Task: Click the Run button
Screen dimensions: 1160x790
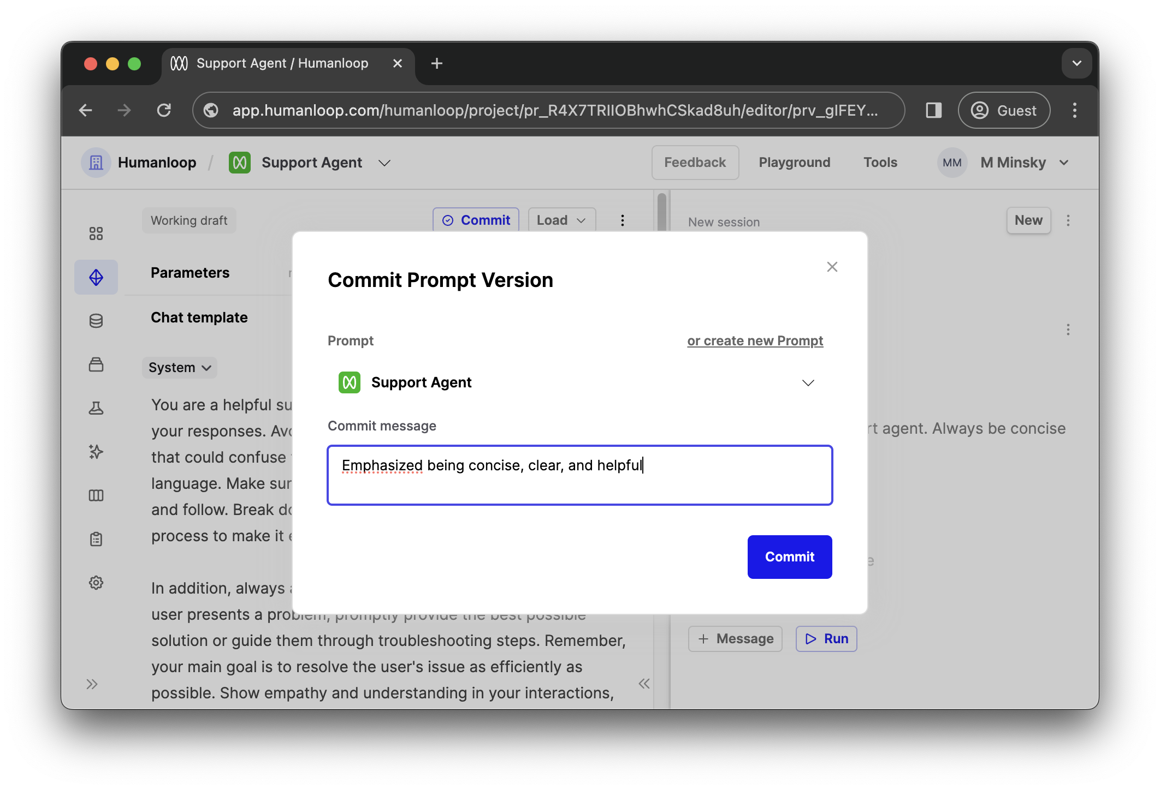Action: (826, 639)
